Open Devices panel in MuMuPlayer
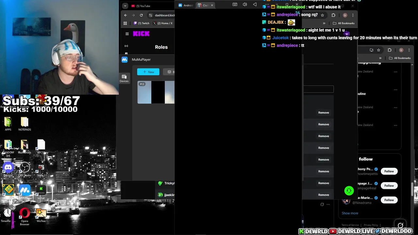Screen dimensions: 418x235 124,78
